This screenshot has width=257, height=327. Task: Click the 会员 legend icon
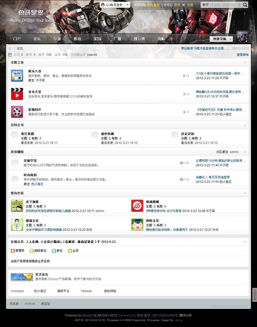70,251
